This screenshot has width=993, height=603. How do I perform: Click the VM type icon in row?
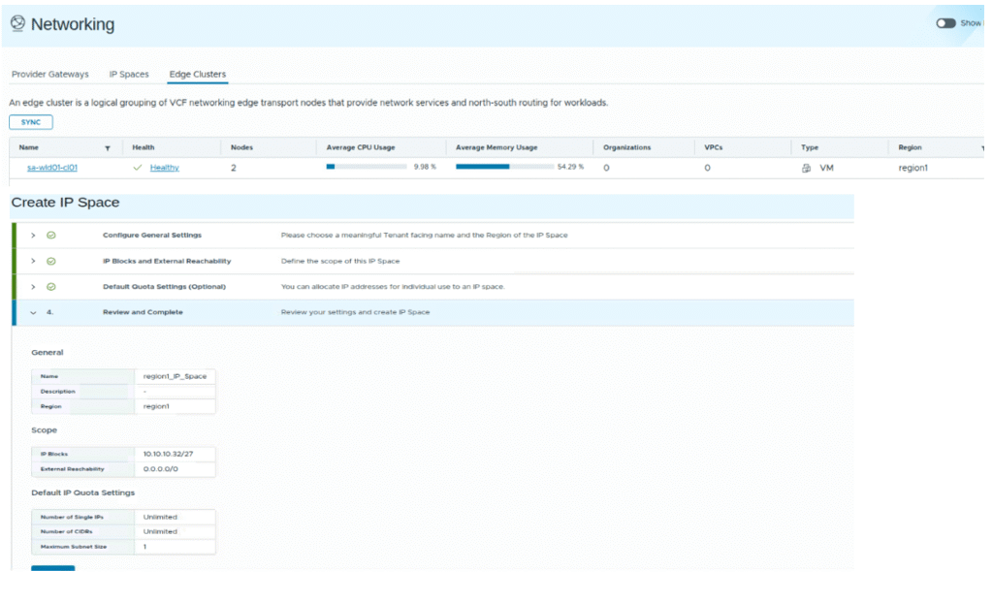pos(806,168)
